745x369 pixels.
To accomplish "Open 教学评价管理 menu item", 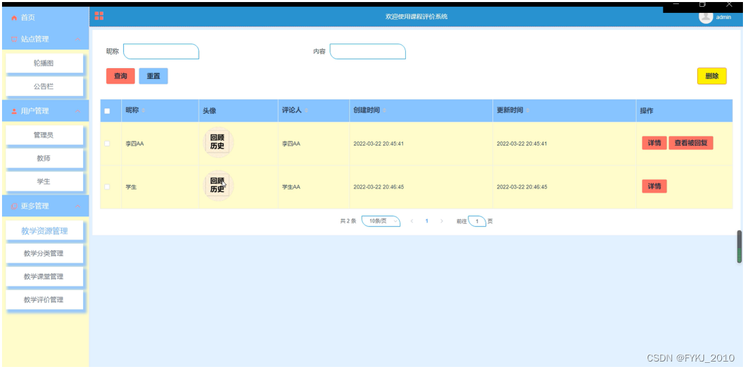I will [x=44, y=300].
